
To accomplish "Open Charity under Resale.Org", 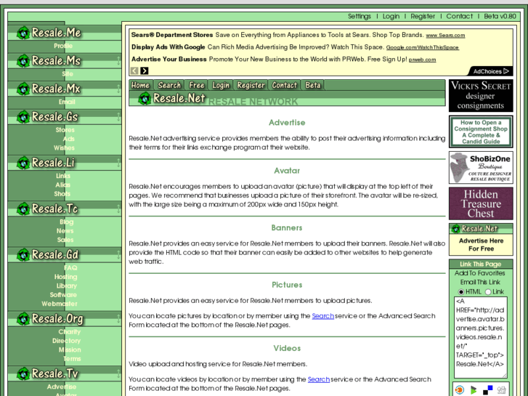I will pos(70,331).
